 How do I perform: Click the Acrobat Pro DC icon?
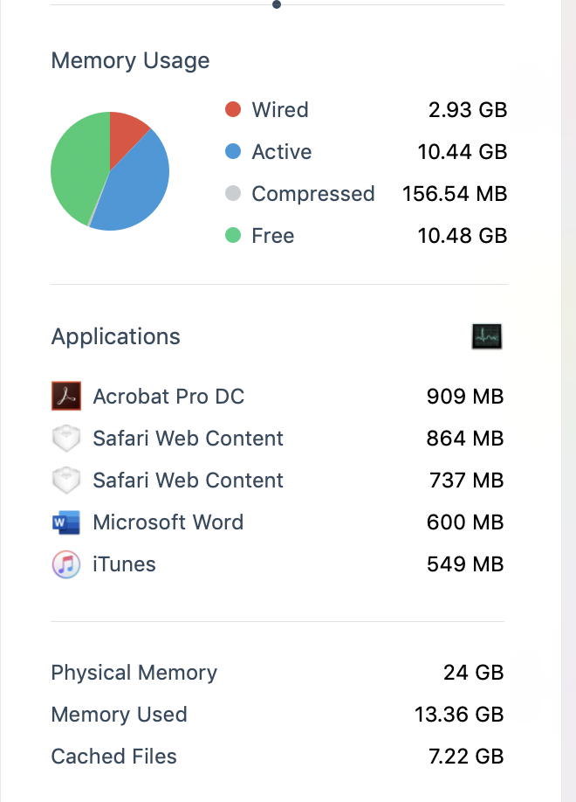66,396
